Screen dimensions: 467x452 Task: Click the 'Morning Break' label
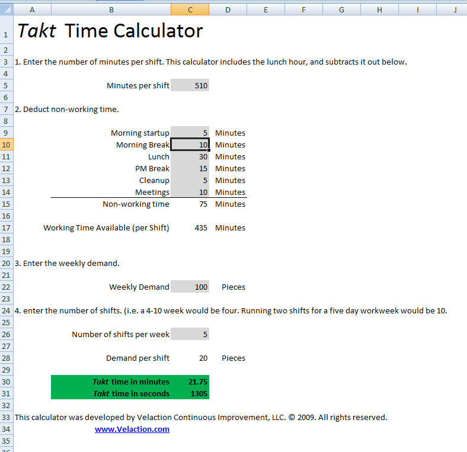(x=143, y=145)
